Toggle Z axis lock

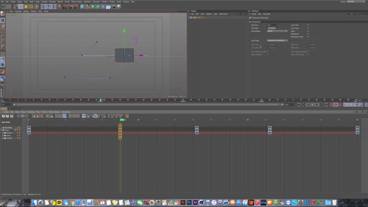pos(53,6)
